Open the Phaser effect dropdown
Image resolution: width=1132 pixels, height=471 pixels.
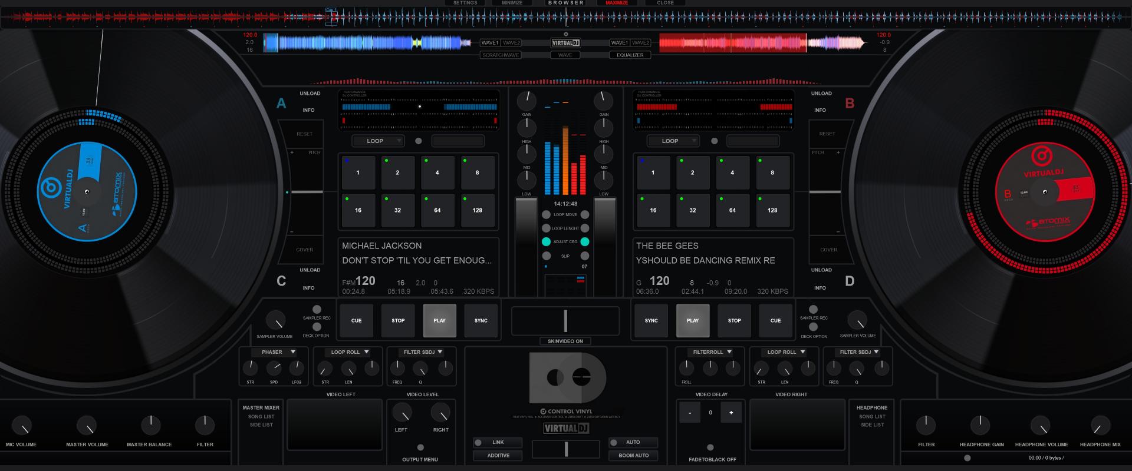[275, 352]
